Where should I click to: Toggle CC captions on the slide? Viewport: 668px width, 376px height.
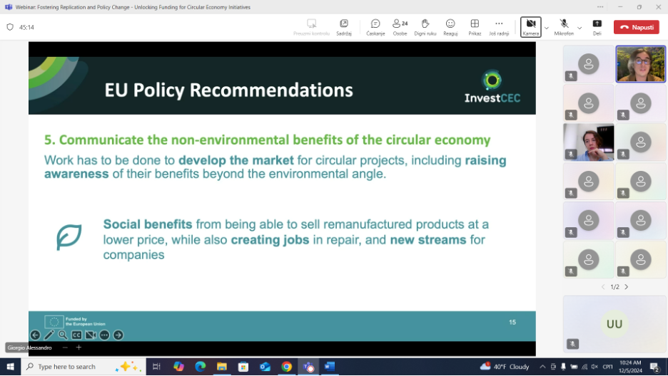[76, 335]
